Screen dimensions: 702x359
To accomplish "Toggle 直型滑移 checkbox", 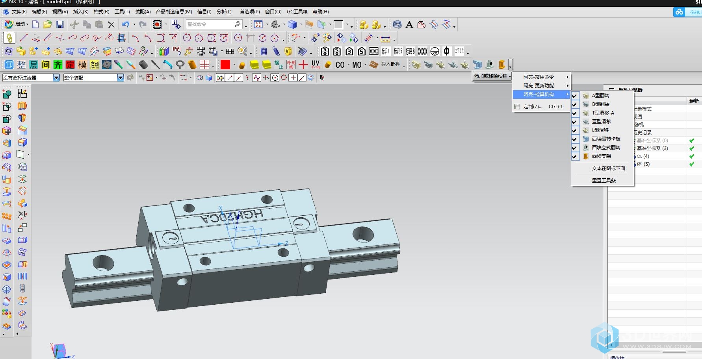I will [x=574, y=122].
